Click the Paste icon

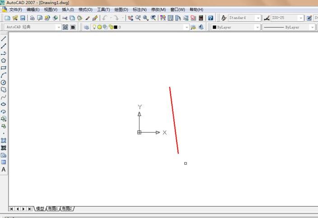pos(79,18)
